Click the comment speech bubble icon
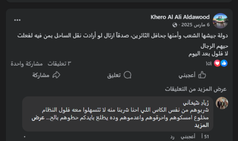Screen dimensions: 238x141 127,75
